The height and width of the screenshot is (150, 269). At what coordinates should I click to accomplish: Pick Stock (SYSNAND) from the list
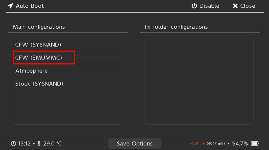tap(39, 84)
